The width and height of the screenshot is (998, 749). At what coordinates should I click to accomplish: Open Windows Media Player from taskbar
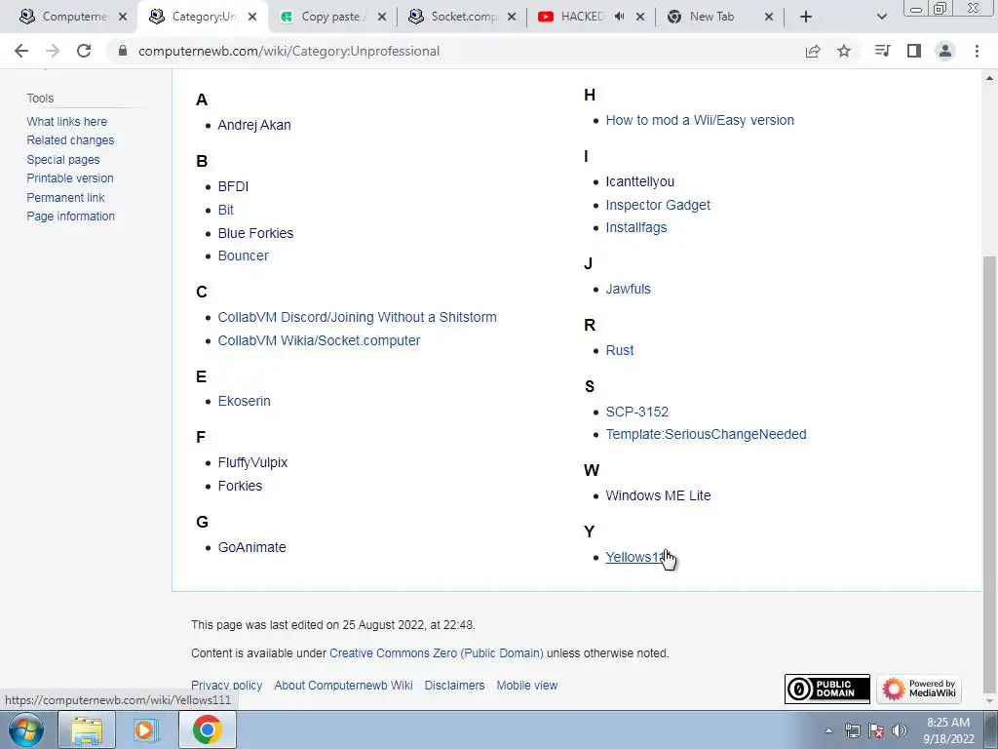[x=146, y=729]
